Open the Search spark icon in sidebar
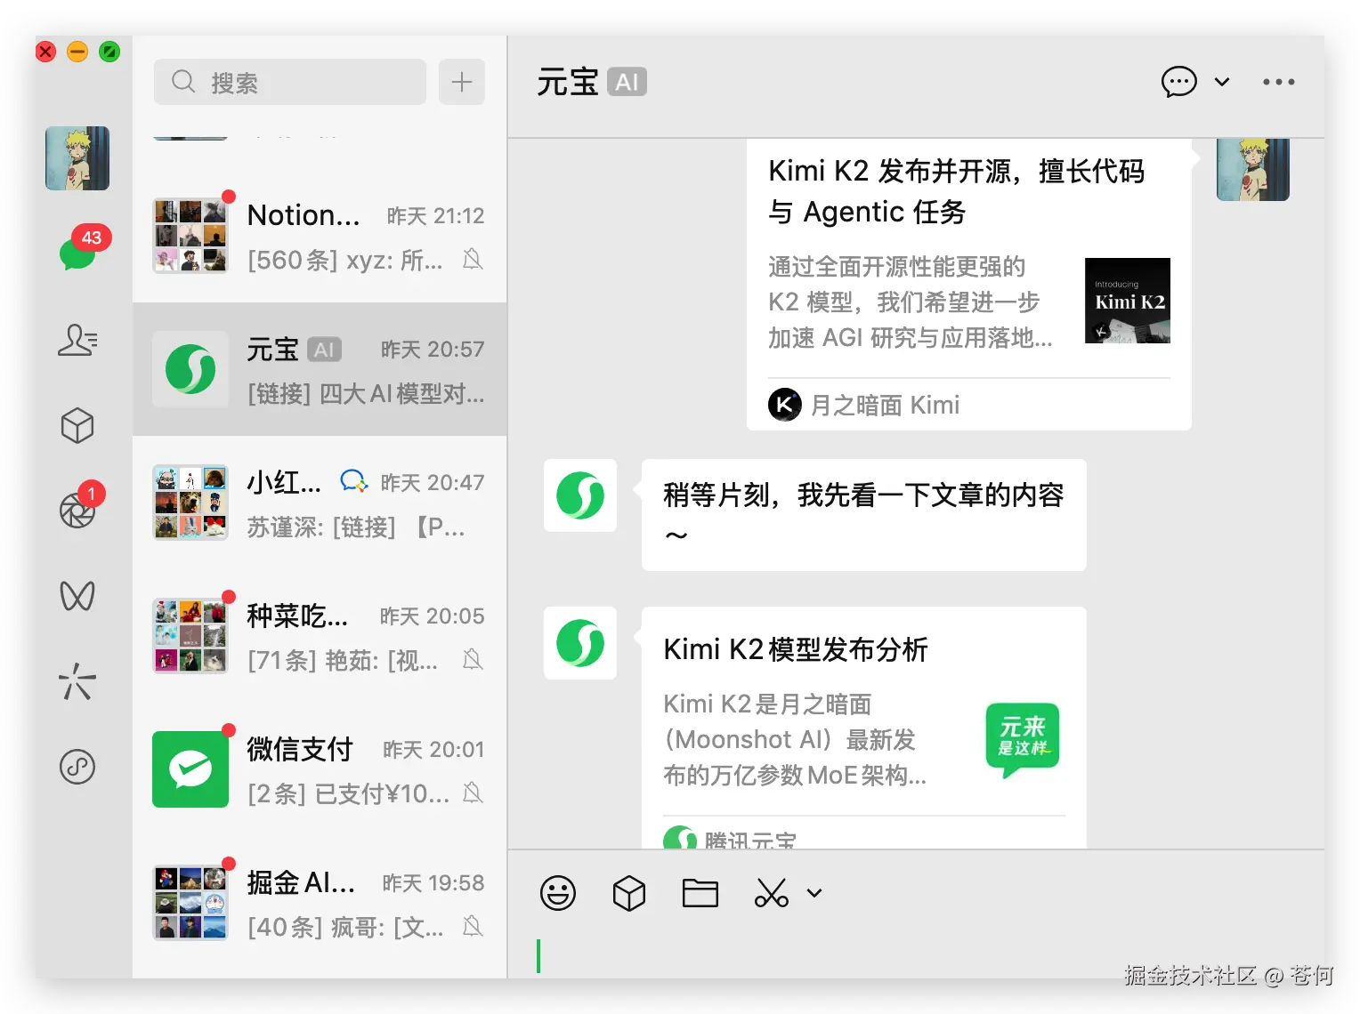1360x1014 pixels. tap(77, 681)
